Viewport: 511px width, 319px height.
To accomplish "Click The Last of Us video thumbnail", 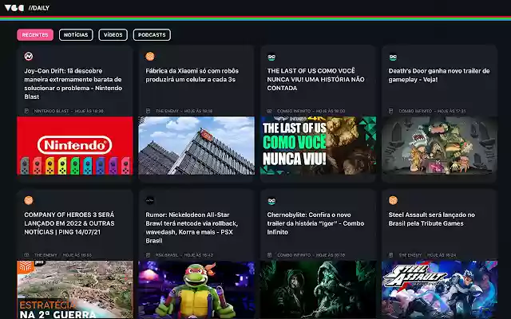I will [318, 145].
